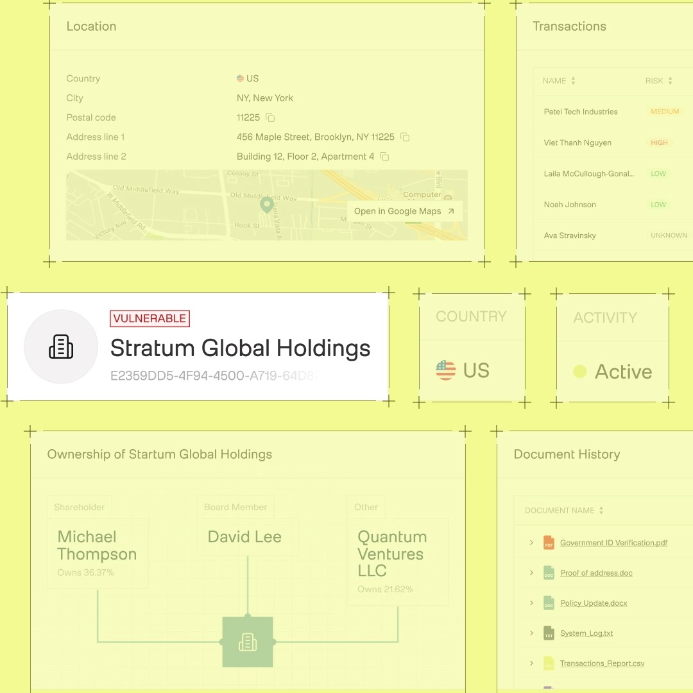Click the entity ID E2359DD5 text
This screenshot has width=693, height=693.
214,375
